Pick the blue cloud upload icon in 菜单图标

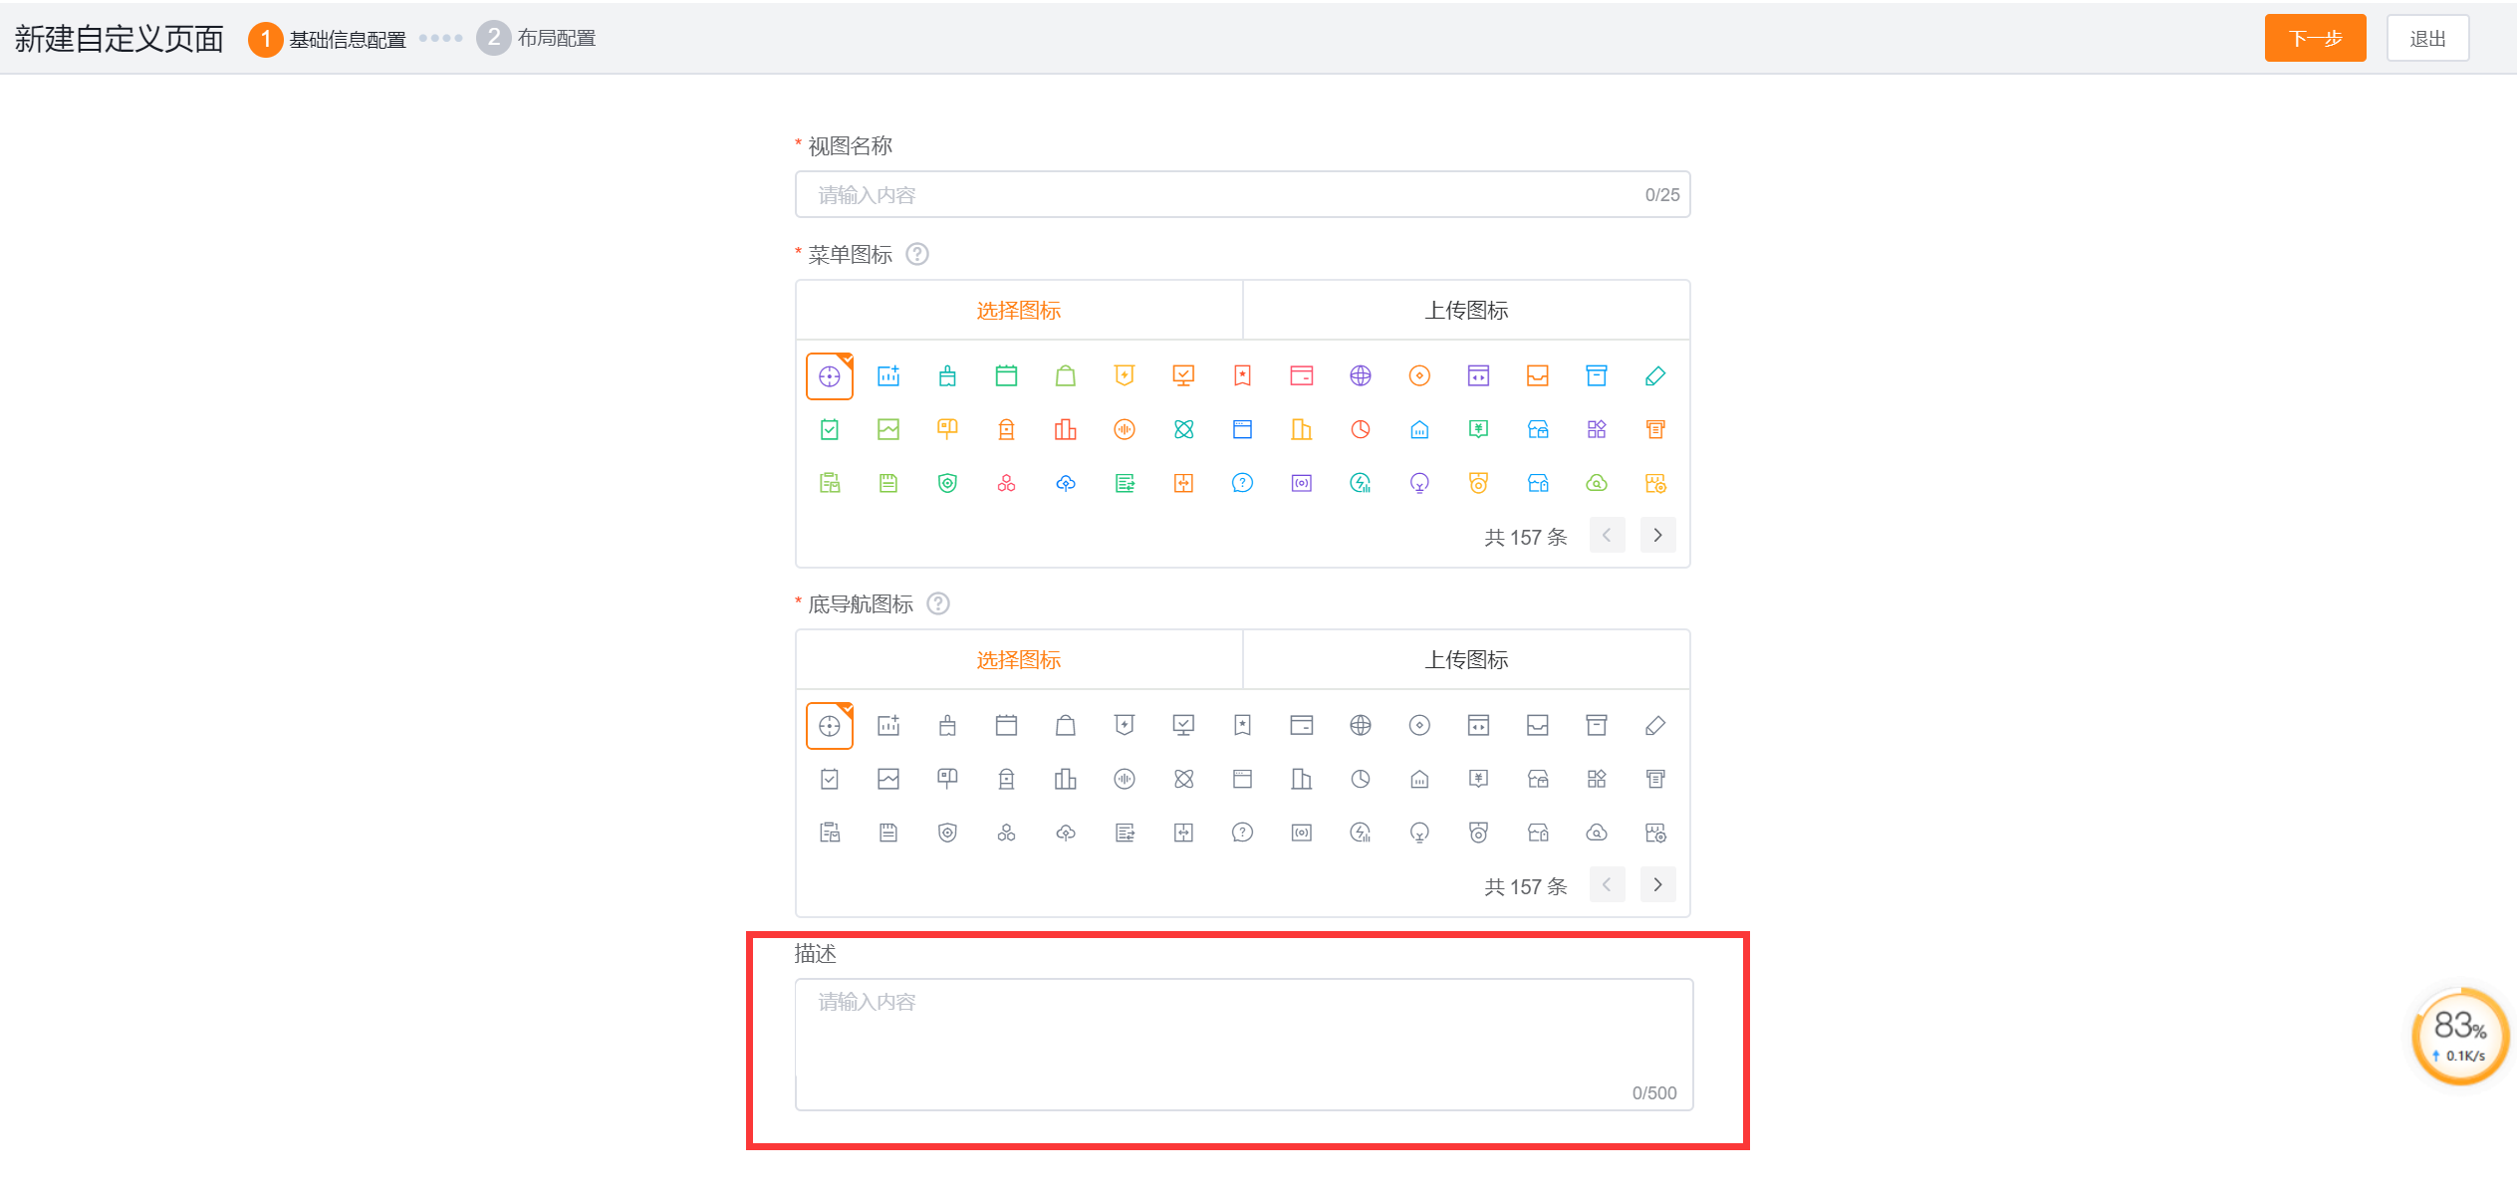1066,484
